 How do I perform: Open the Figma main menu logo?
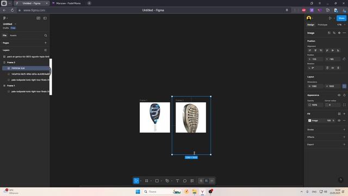pyautogui.click(x=5, y=18)
